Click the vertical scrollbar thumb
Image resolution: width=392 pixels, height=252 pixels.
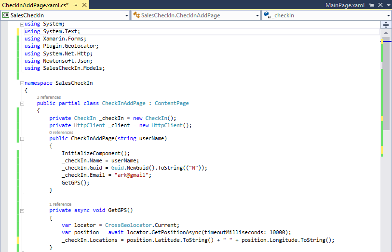click(386, 84)
